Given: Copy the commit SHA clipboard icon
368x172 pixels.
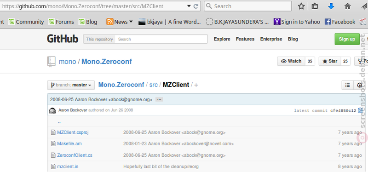Looking at the screenshot, I should pyautogui.click(x=360, y=110).
